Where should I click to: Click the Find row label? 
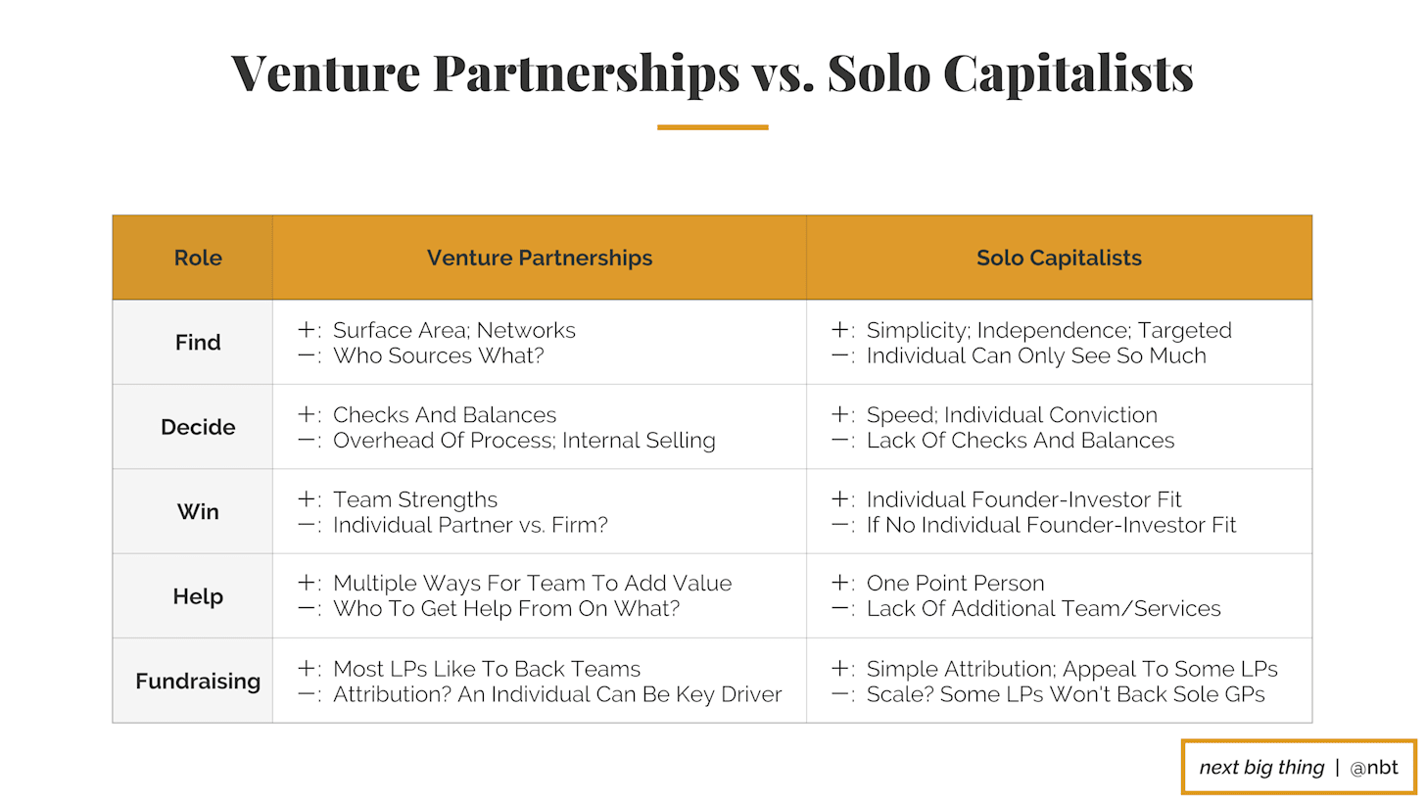tap(198, 343)
